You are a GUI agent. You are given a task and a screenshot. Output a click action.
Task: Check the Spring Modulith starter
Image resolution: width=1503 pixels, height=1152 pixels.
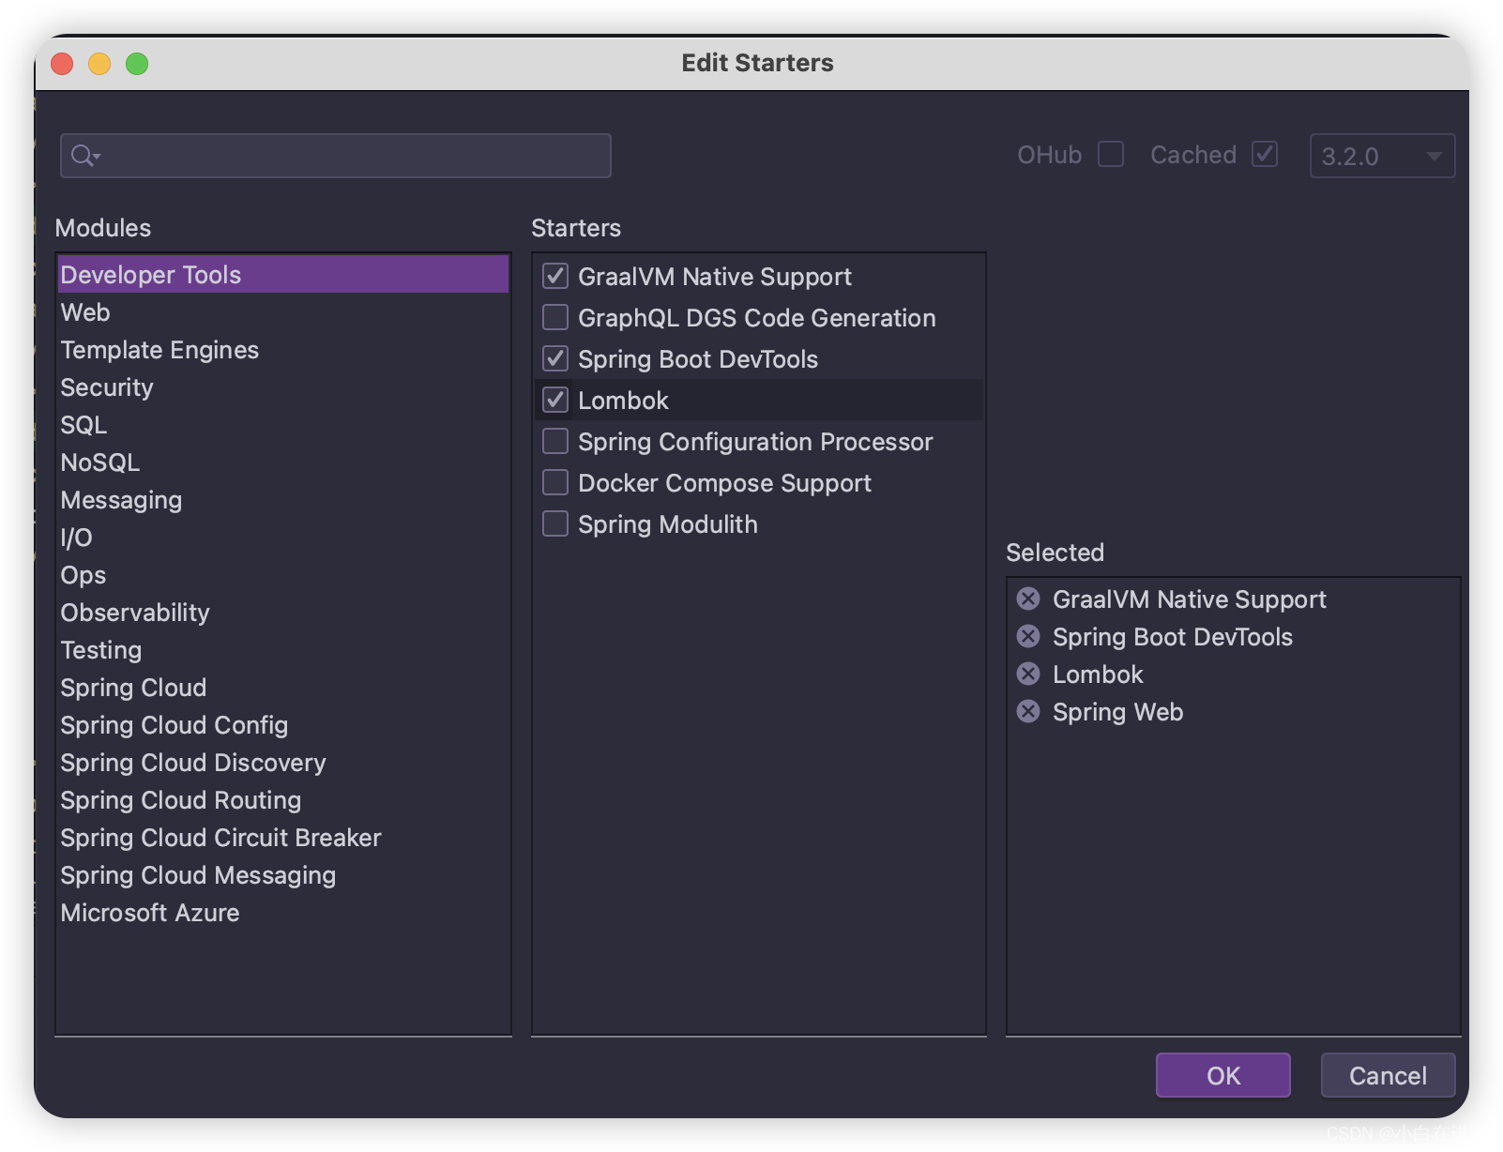point(555,523)
